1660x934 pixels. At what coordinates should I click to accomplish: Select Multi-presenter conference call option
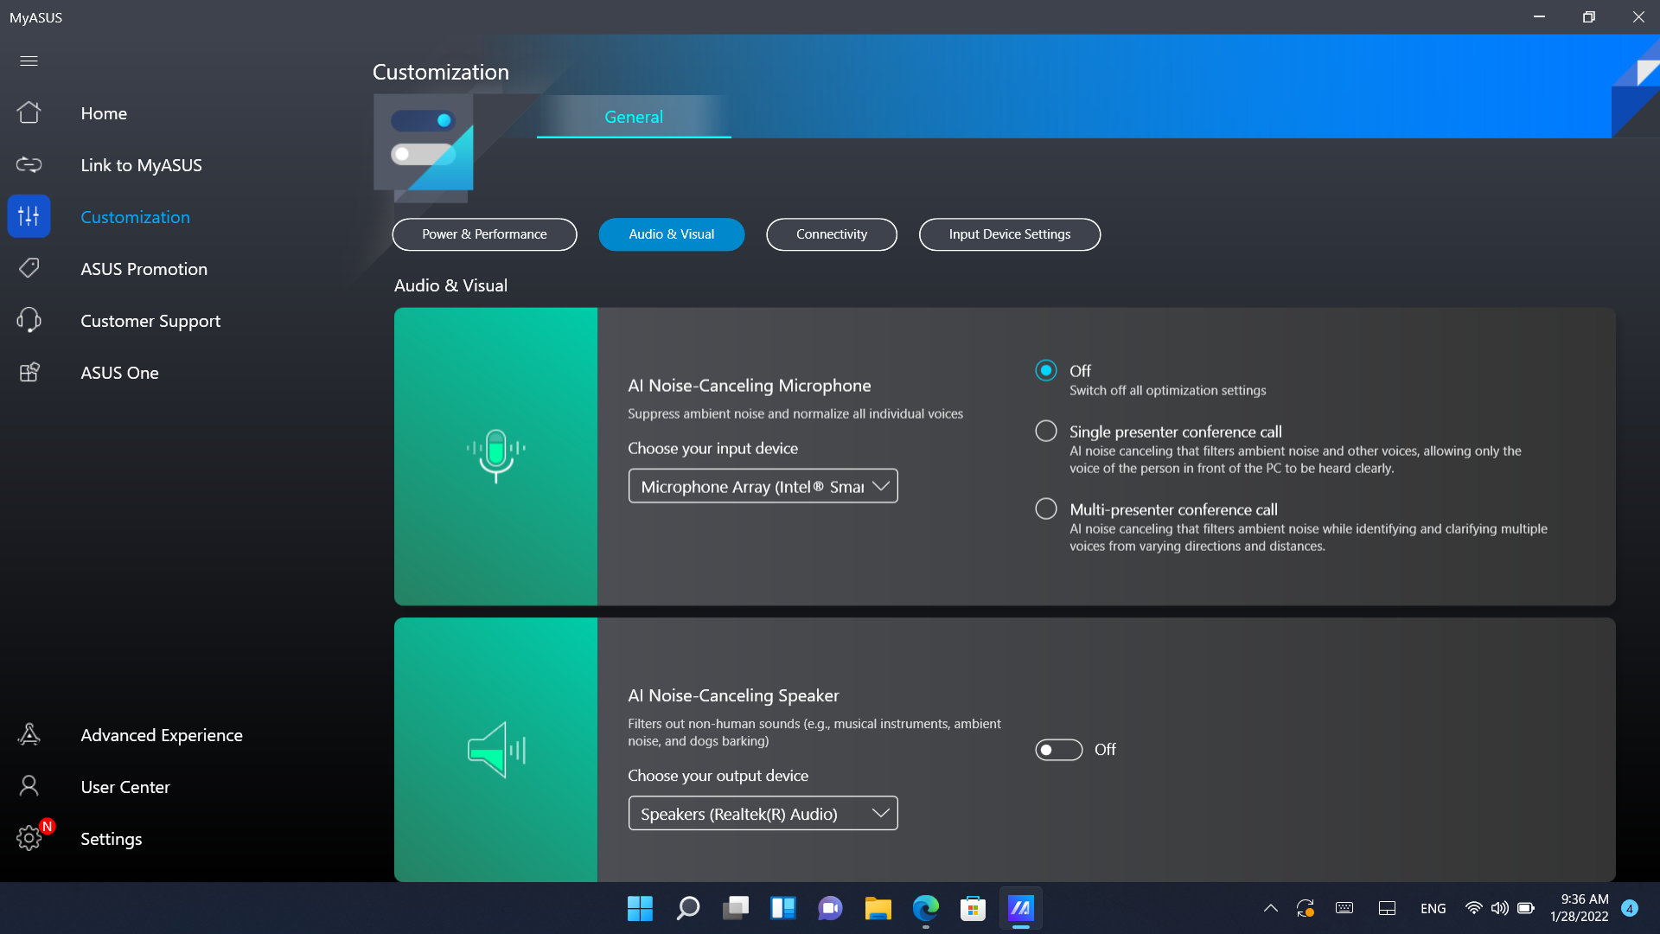pos(1046,509)
